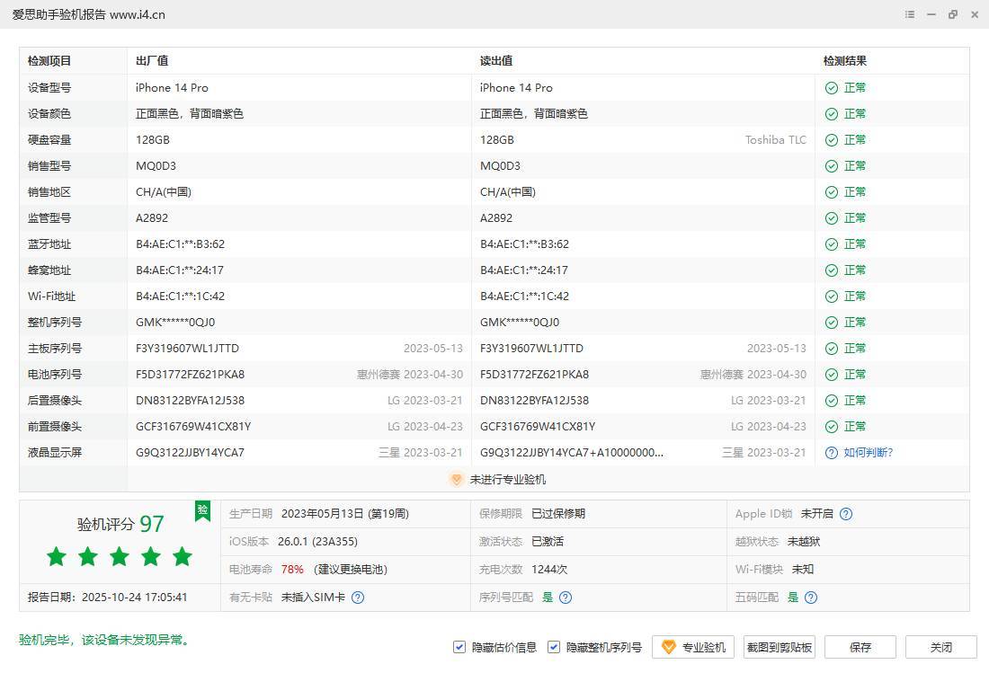The height and width of the screenshot is (673, 989).
Task: Click question icon in 液晶显示屏 row
Action: point(832,453)
